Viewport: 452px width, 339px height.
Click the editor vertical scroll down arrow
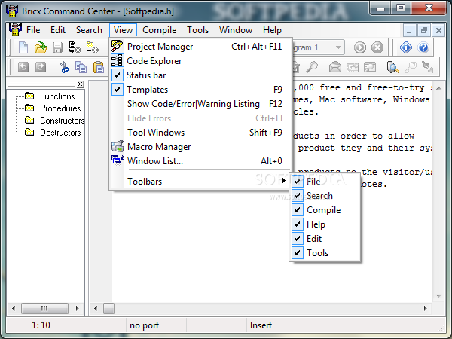pos(438,296)
